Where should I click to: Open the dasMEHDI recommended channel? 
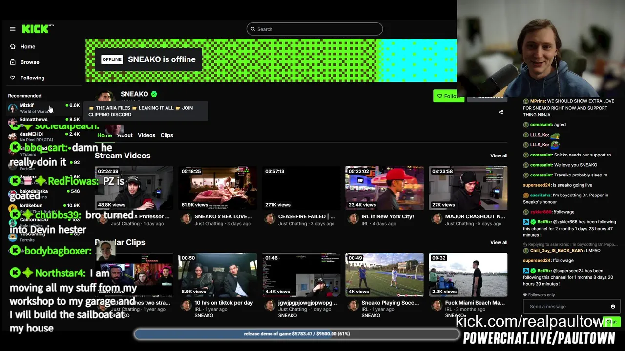pyautogui.click(x=44, y=136)
